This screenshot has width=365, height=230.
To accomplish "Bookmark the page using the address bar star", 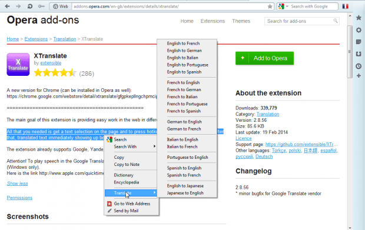I will tap(270, 6).
